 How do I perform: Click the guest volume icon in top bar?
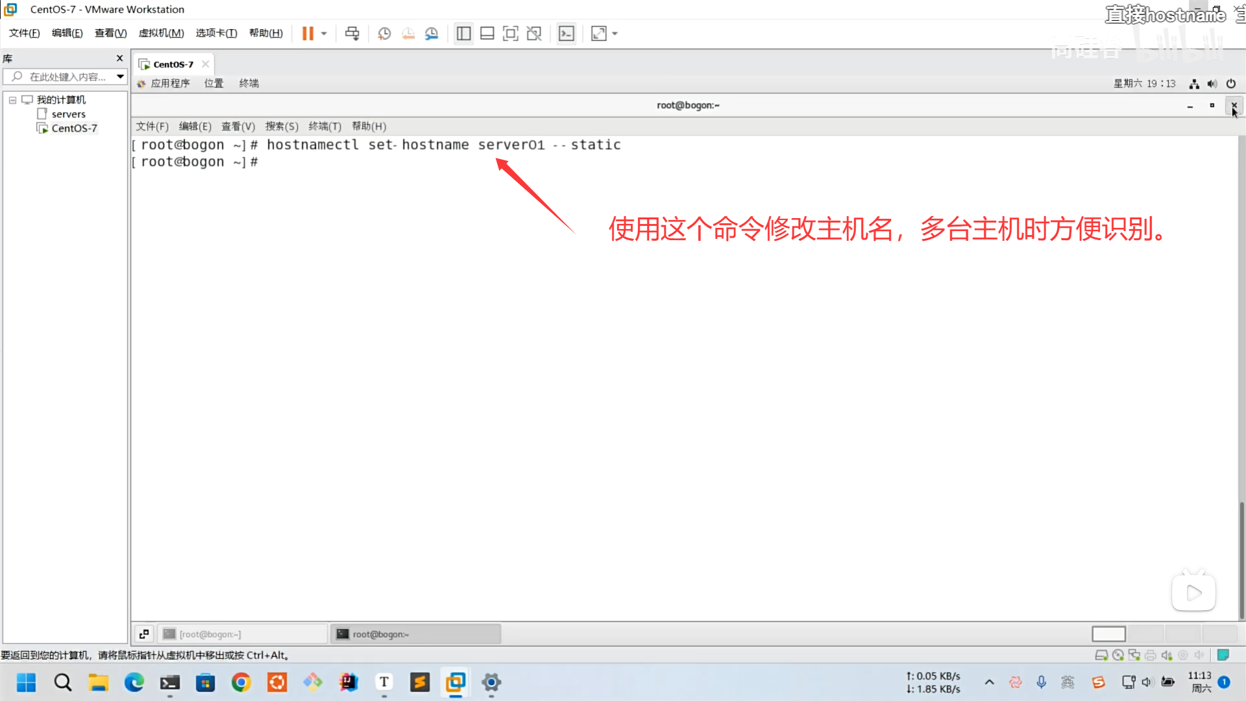point(1212,84)
